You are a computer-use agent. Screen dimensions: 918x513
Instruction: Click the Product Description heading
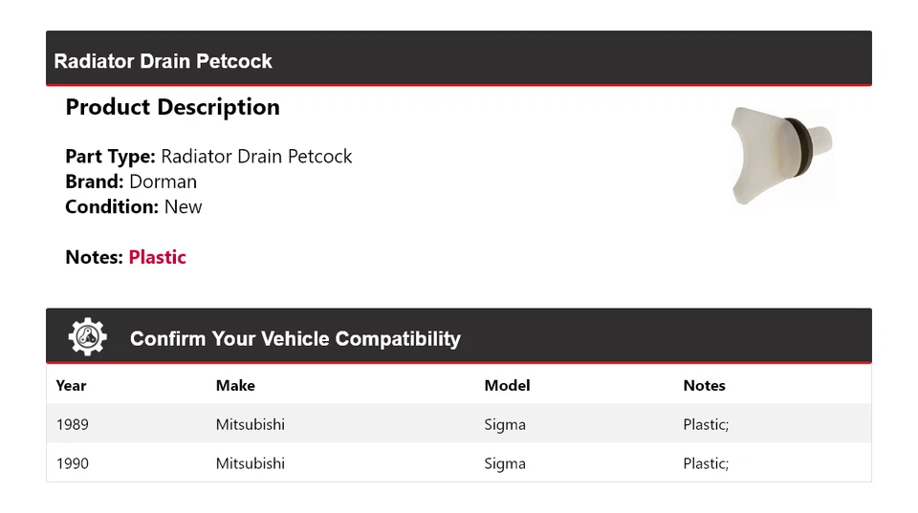click(172, 107)
